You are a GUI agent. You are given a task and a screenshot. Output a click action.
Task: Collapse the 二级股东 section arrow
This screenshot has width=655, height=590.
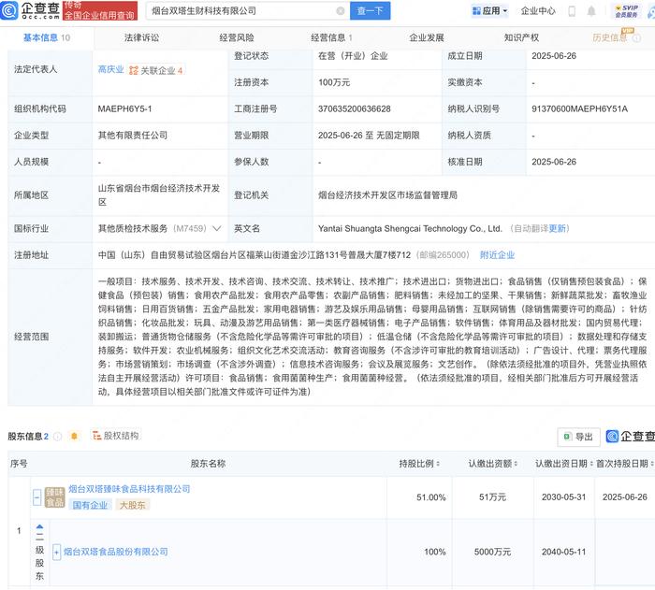39,526
